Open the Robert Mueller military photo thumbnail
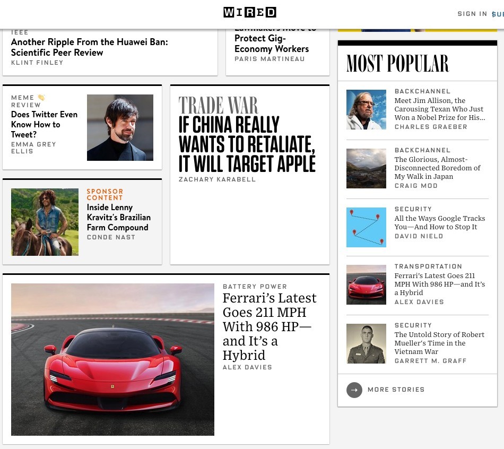The height and width of the screenshot is (449, 504). tap(366, 343)
